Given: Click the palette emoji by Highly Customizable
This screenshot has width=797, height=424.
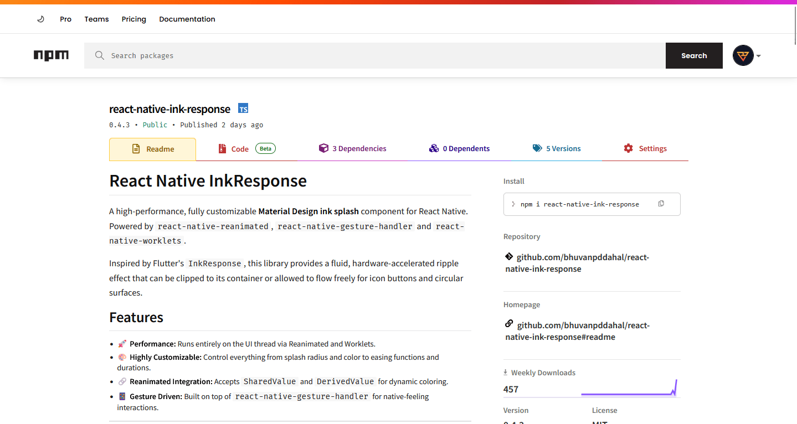Looking at the screenshot, I should pos(122,357).
